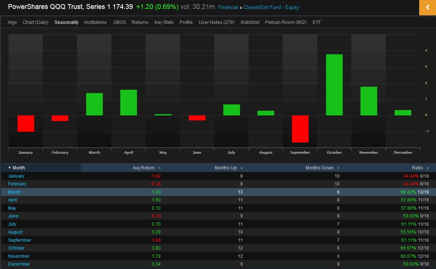Open the ETF tab
The width and height of the screenshot is (436, 269).
point(317,22)
